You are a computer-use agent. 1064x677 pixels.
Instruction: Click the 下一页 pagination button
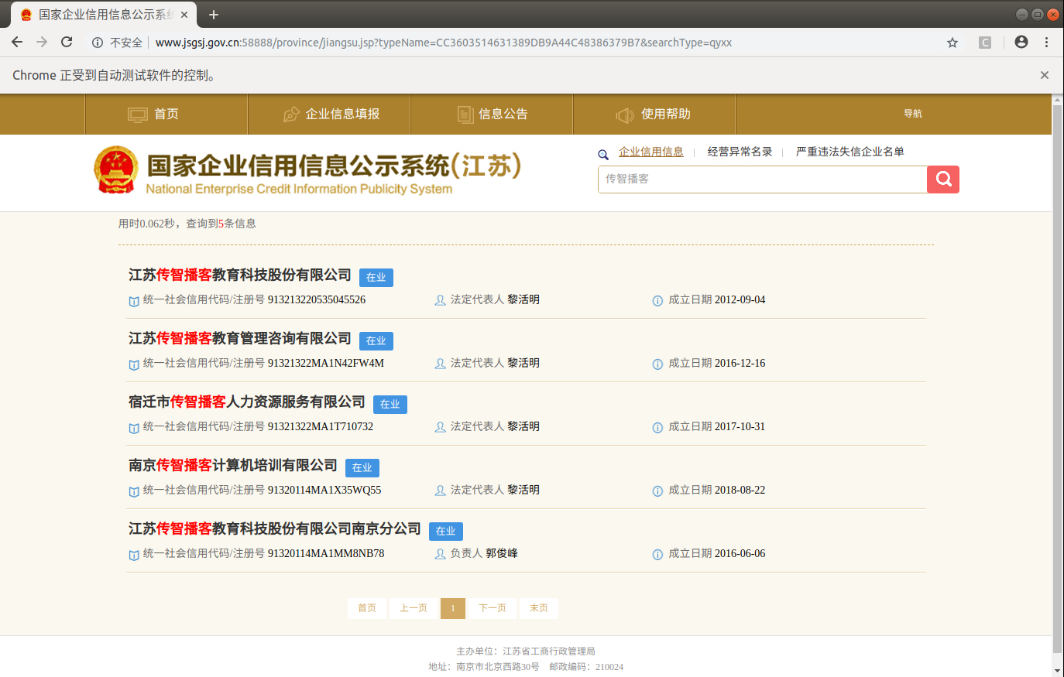pos(493,608)
